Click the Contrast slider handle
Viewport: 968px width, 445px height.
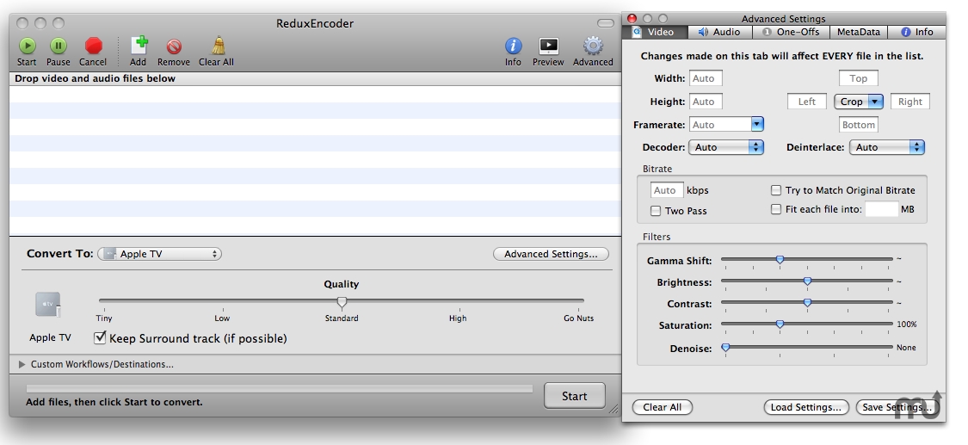[x=807, y=302]
